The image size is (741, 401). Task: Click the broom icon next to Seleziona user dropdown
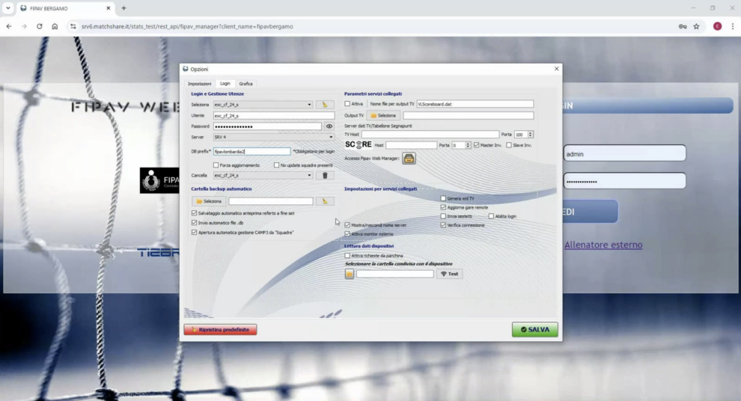click(325, 105)
